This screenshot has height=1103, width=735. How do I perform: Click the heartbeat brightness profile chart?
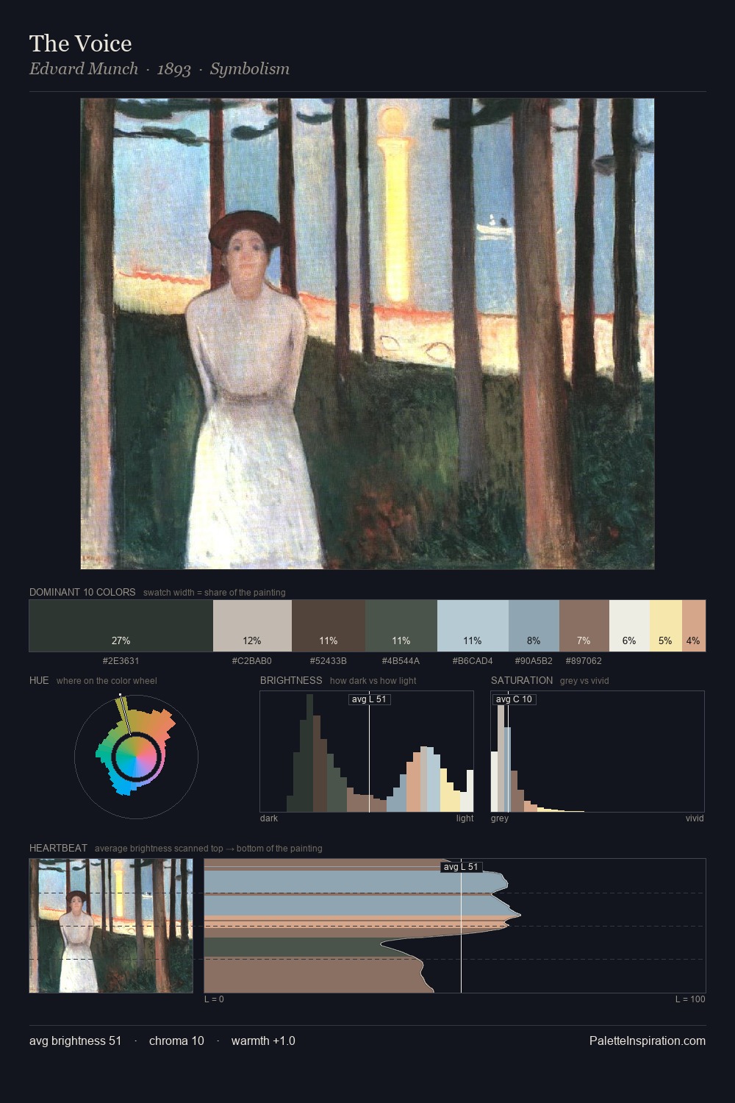(x=455, y=926)
